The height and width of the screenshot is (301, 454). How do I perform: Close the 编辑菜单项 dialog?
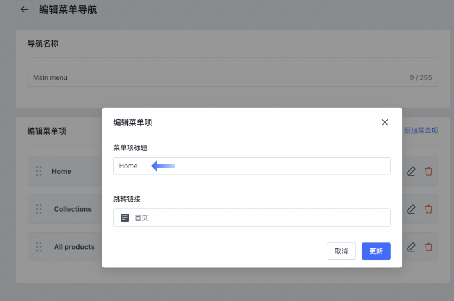point(385,122)
